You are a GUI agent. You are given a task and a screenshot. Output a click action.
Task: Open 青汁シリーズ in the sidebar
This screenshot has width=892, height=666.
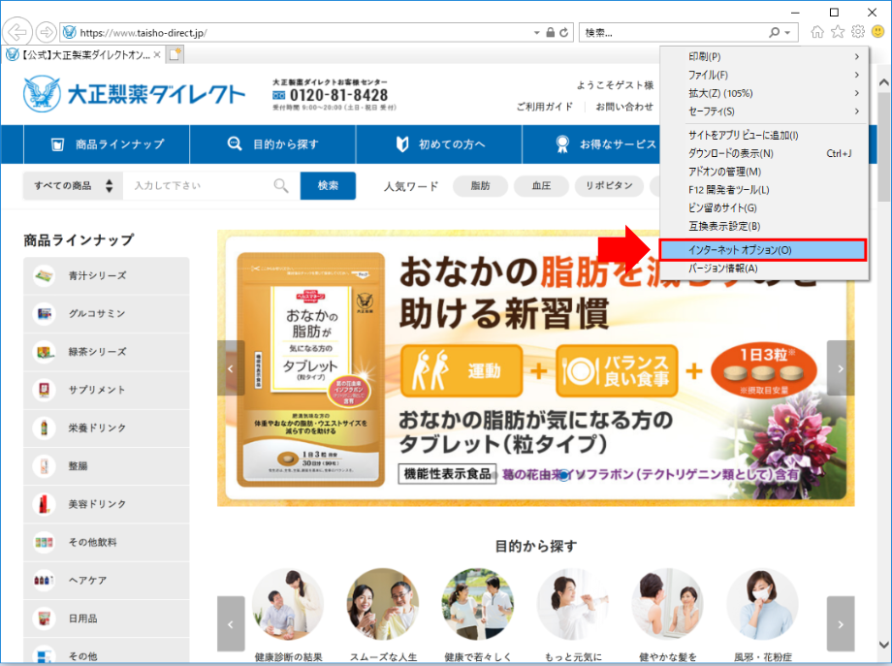point(107,276)
